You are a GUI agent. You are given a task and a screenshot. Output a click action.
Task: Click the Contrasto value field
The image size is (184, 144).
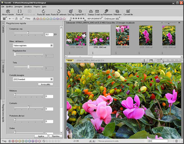pyautogui.click(x=49, y=109)
